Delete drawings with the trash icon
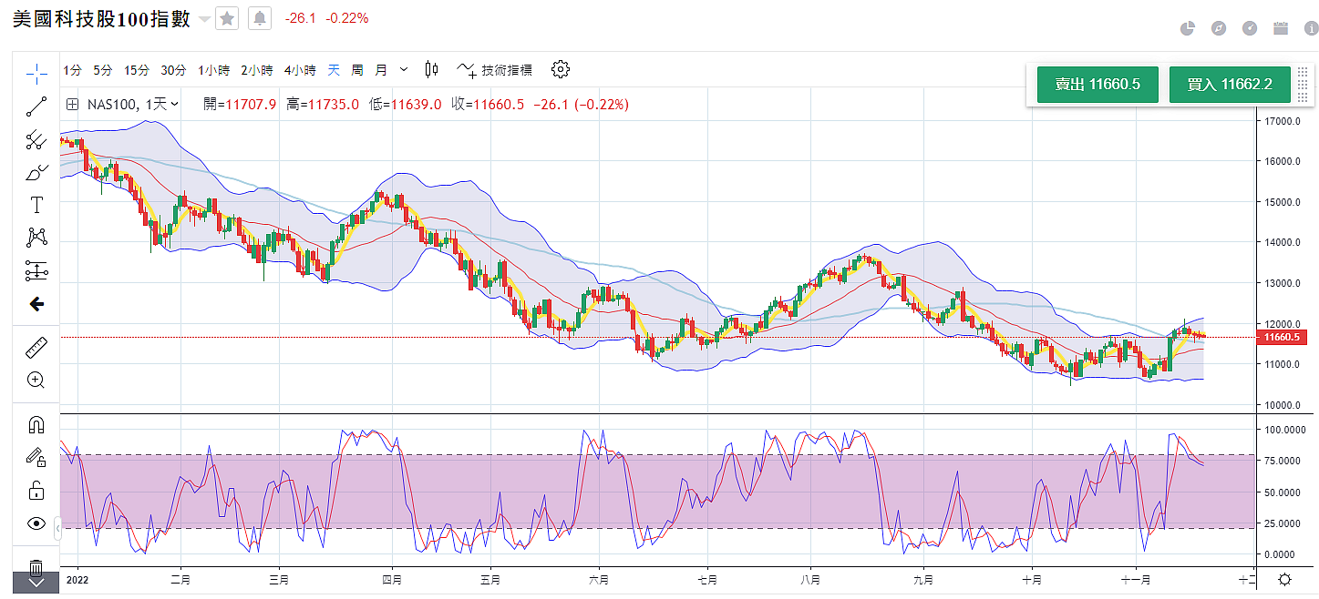Image resolution: width=1319 pixels, height=599 pixels. [36, 568]
